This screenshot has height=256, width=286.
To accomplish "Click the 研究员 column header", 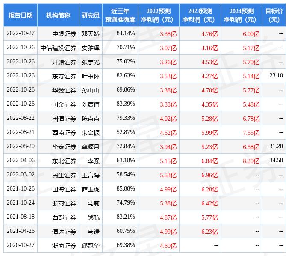I will (x=91, y=15).
